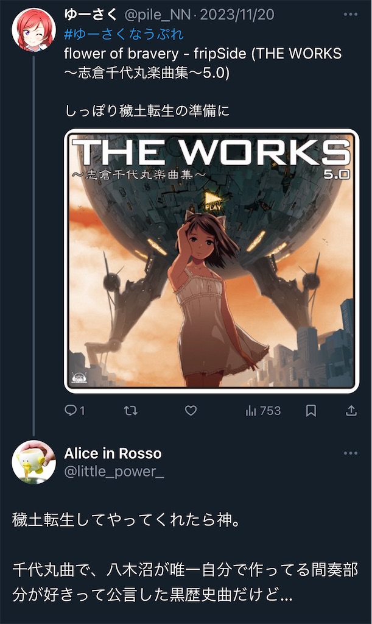Open three-dot menu on ゆーさく's tweet
The image size is (372, 624).
(351, 15)
